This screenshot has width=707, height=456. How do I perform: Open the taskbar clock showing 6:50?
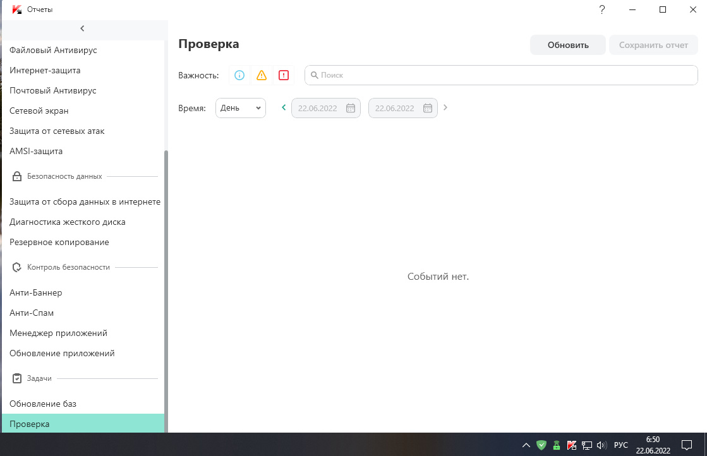click(x=653, y=445)
